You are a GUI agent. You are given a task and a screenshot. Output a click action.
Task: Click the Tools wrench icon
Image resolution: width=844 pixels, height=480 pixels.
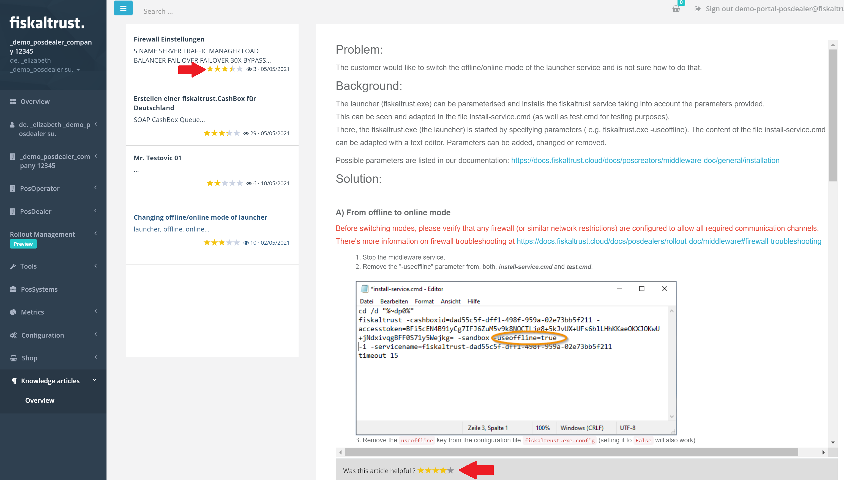(x=13, y=266)
